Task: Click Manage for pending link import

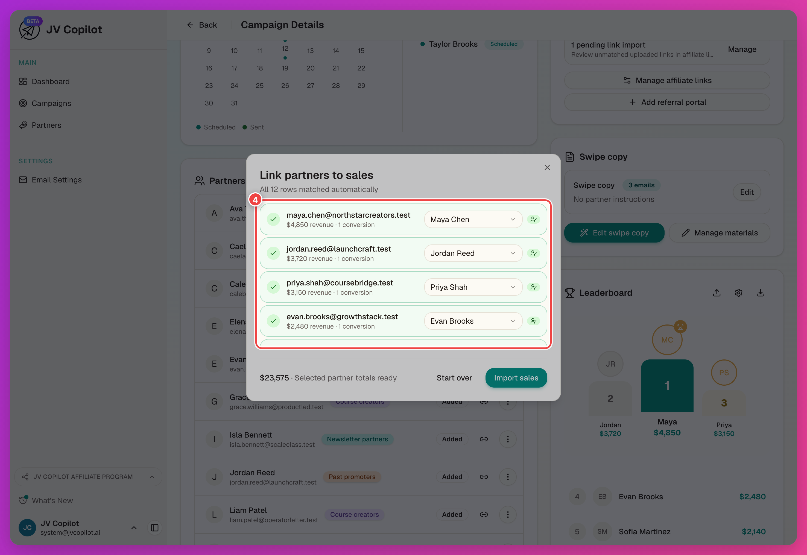Action: click(x=742, y=49)
